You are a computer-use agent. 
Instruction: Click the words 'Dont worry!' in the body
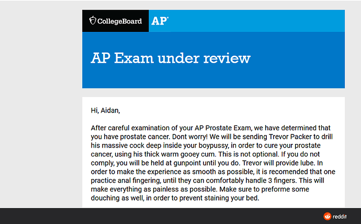190,137
